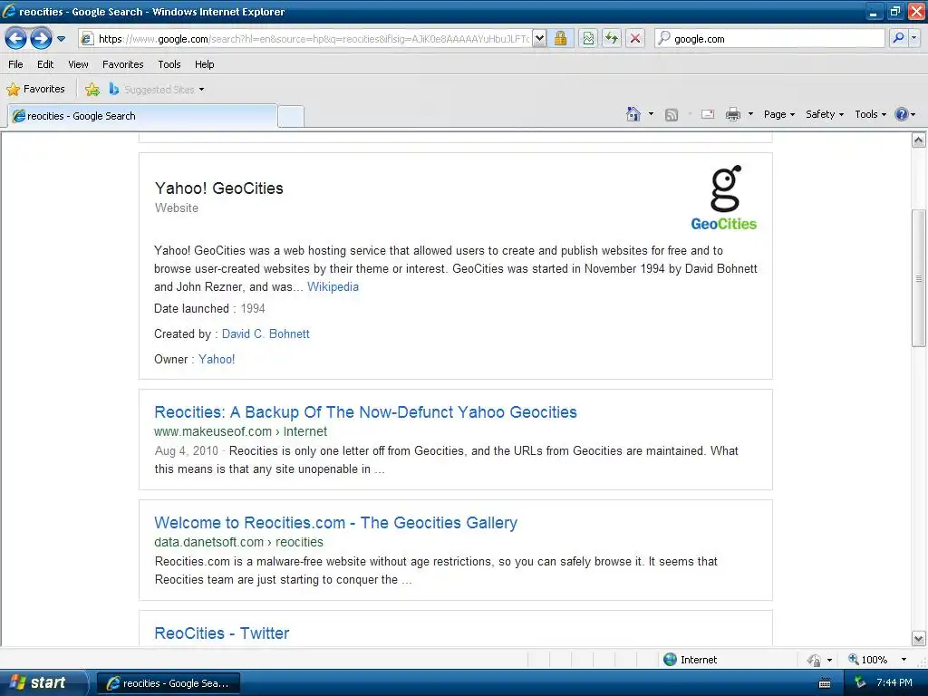Open the ReoCities - Twitter result
The height and width of the screenshot is (696, 928).
pyautogui.click(x=221, y=633)
